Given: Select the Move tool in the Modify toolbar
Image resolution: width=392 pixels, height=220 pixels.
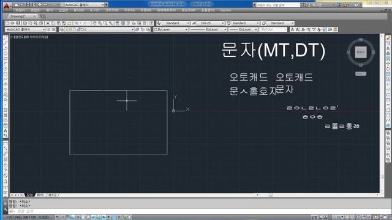Looking at the screenshot, I should pyautogui.click(x=388, y=64).
